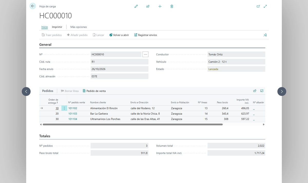Click the Fecha envío field 26/10/2026

[119, 69]
